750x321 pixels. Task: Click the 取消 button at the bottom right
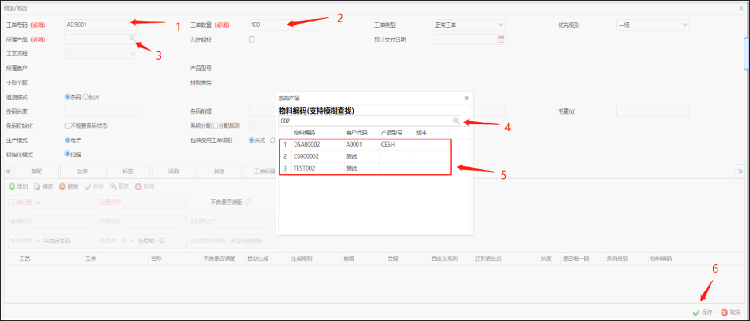[x=731, y=313]
